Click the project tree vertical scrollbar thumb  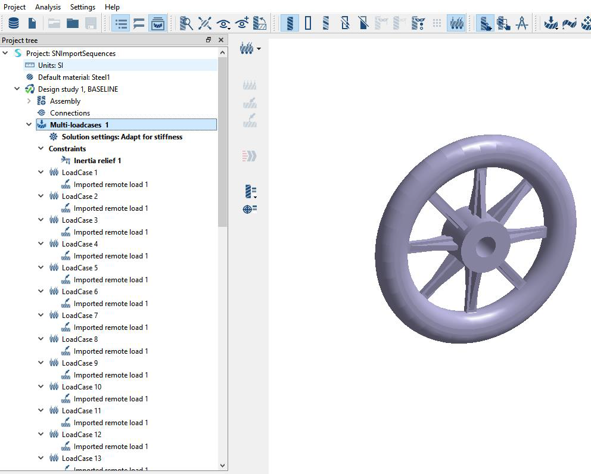(223, 143)
